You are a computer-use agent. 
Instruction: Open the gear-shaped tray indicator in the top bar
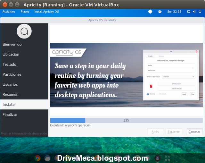point(150,12)
